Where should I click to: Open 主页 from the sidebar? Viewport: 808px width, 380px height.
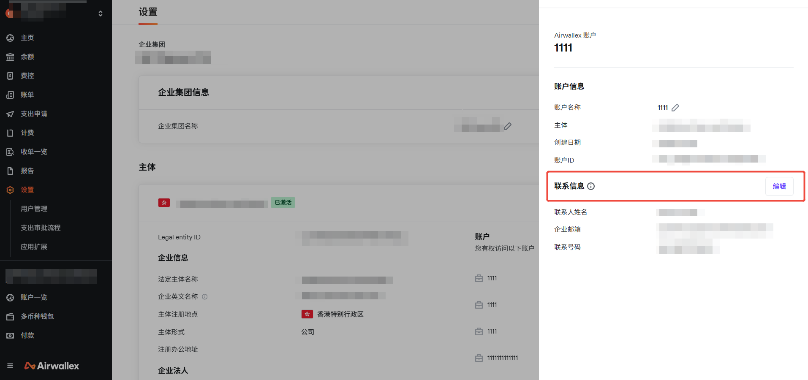[x=27, y=38]
